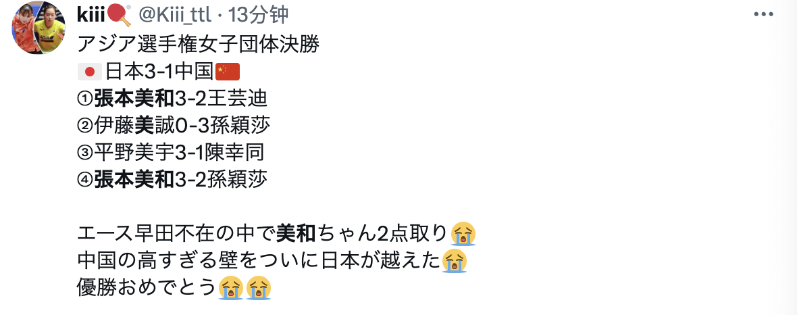Open the kiii display name profile link
Screen dimensions: 797x315
click(x=91, y=16)
